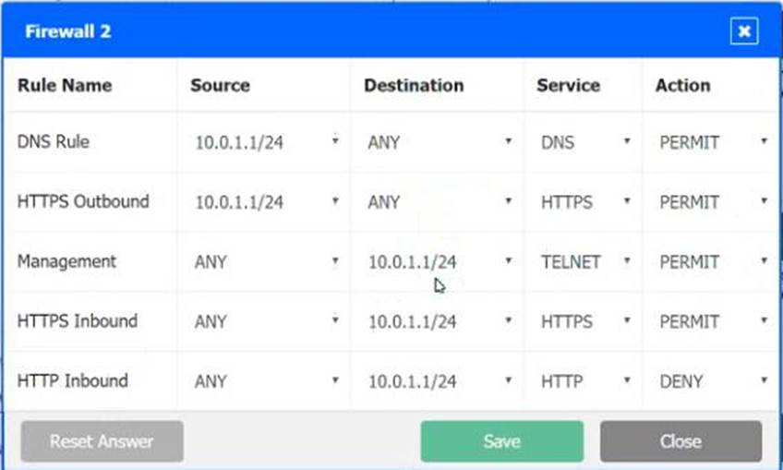783x470 pixels.
Task: Click the gray Close button
Action: pos(681,441)
